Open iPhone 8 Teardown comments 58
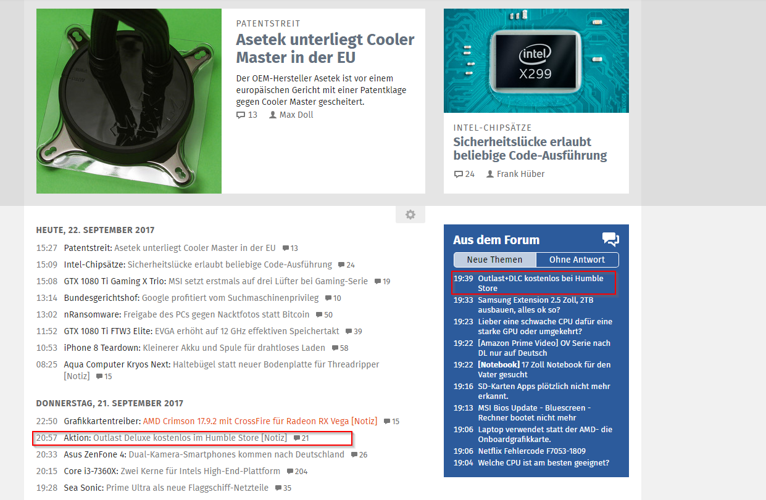The height and width of the screenshot is (500, 766). click(x=340, y=348)
